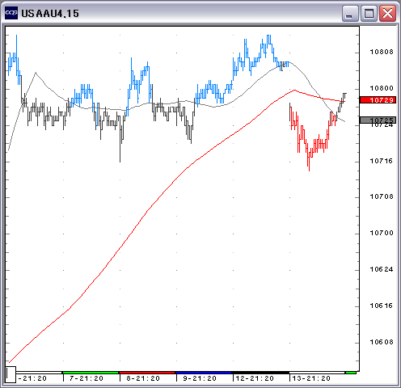
Task: Click the small box at bottom-left chart corner
Action: pos(11,374)
